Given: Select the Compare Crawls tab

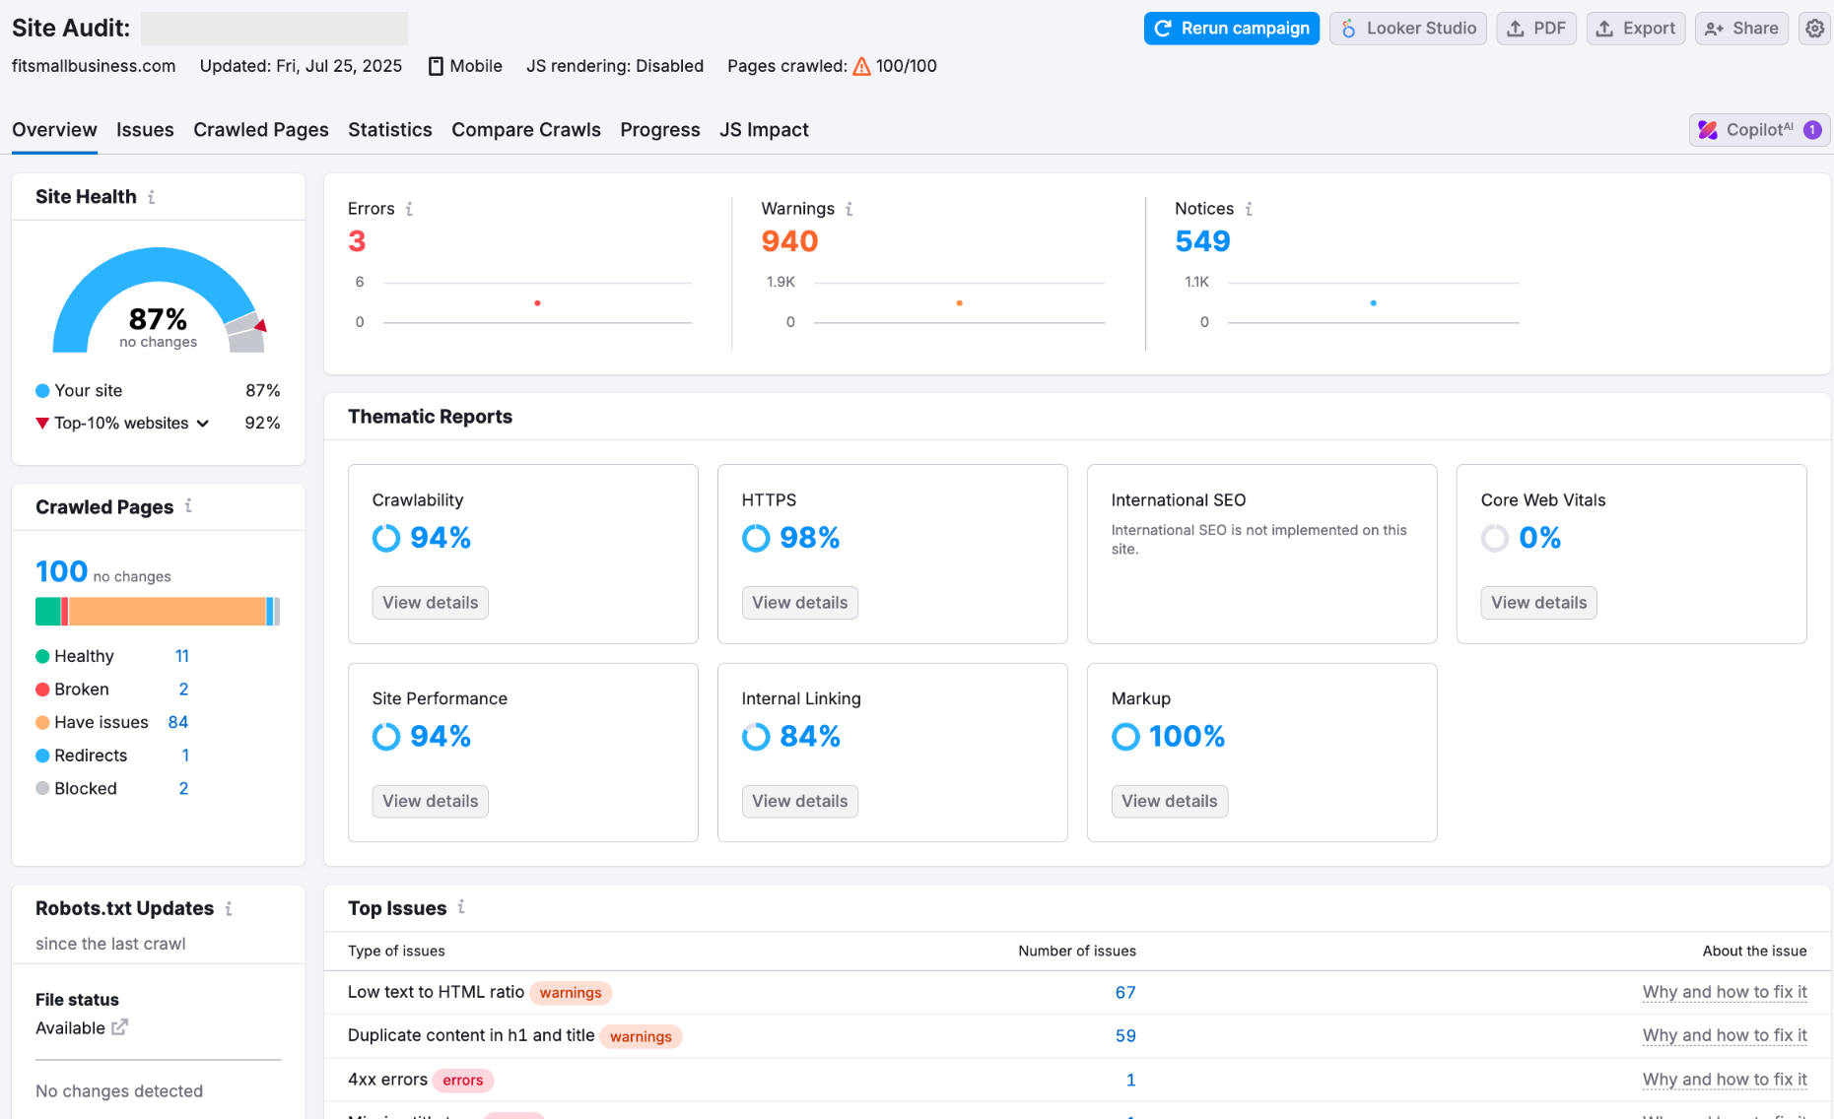Looking at the screenshot, I should point(526,130).
